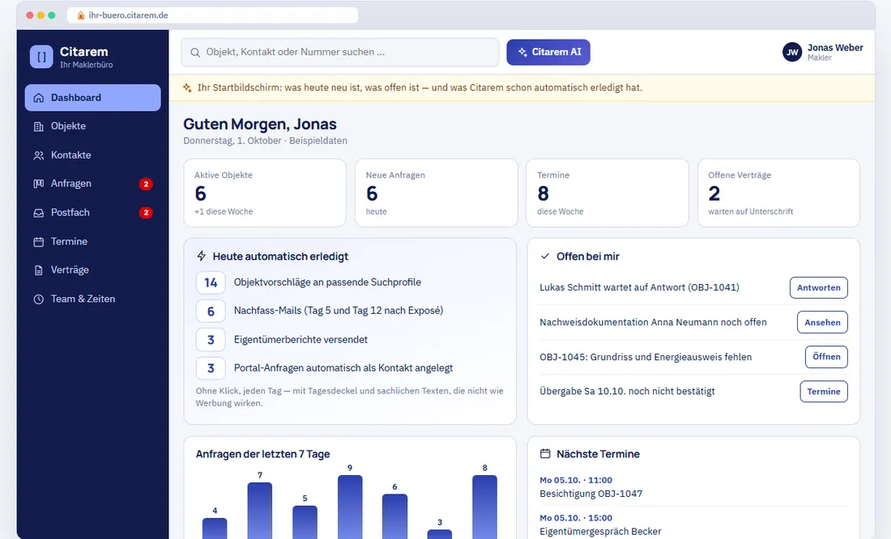Click the checkmark icon beside Offen bei mir
Viewport: 891px width, 539px height.
545,257
